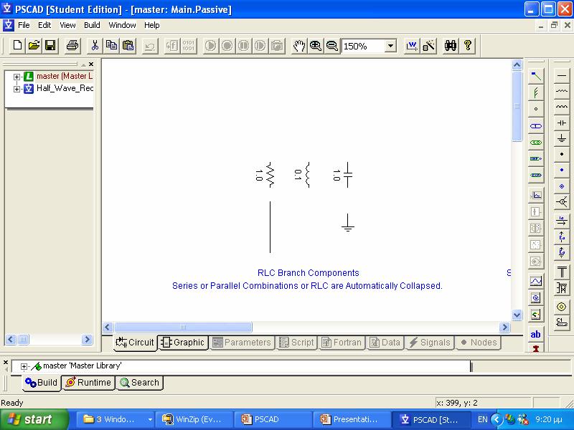The height and width of the screenshot is (430, 574).
Task: Click the vertical scrollbar thumb of the canvas
Action: pyautogui.click(x=517, y=106)
